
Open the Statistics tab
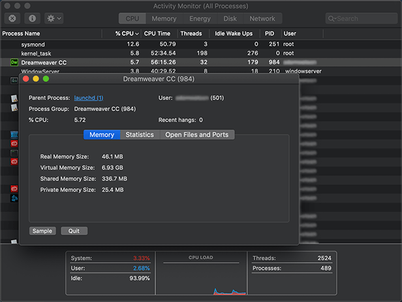[140, 135]
